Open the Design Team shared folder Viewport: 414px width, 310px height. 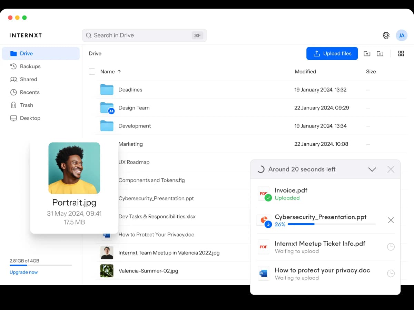134,107
